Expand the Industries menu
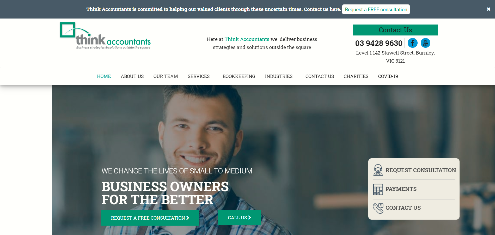The image size is (495, 235). (x=279, y=76)
